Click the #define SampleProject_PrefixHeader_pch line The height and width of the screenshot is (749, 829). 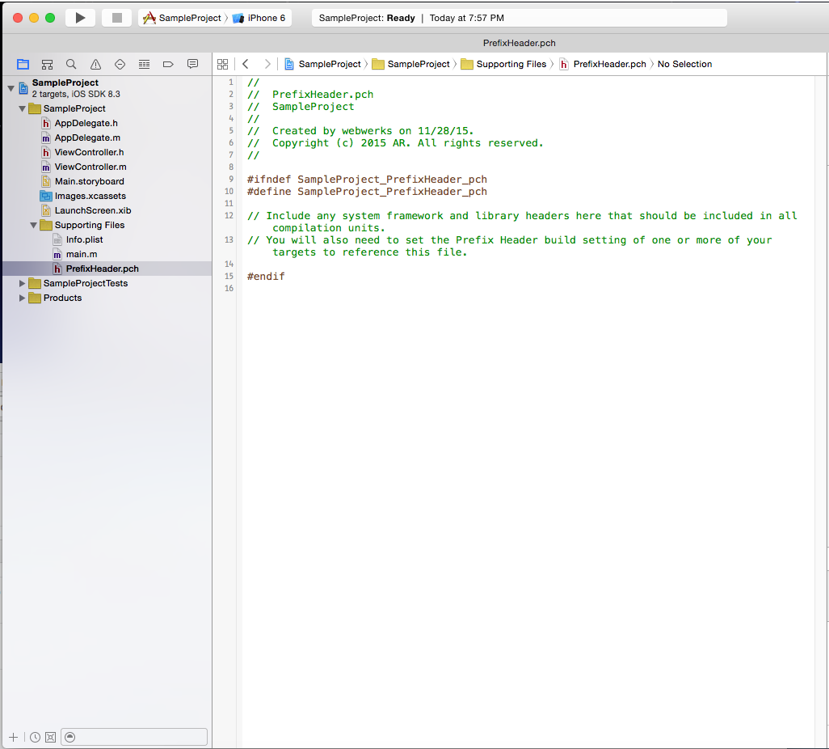click(367, 192)
